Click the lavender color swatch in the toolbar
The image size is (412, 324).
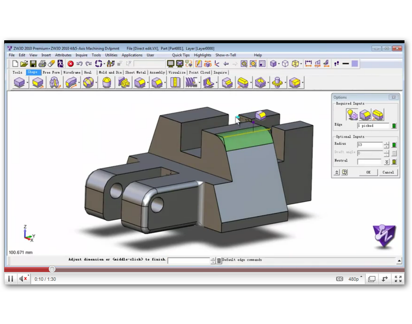(x=355, y=63)
